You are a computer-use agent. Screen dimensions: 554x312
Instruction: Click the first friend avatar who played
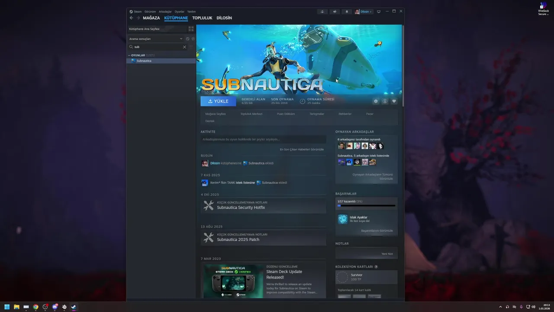coord(341,146)
